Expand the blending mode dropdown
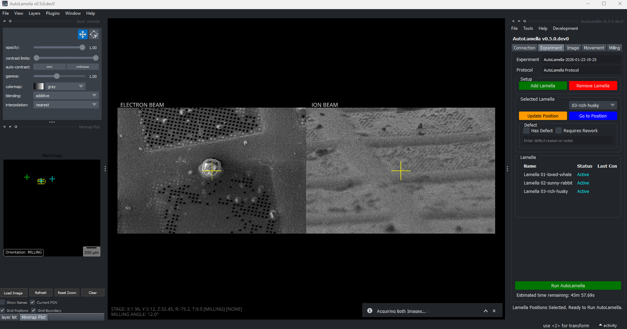 click(66, 96)
